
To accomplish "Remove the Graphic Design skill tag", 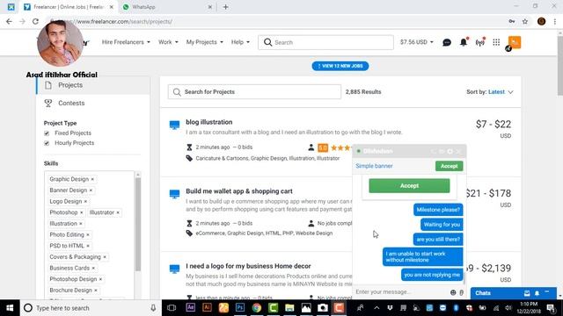I will click(92, 179).
